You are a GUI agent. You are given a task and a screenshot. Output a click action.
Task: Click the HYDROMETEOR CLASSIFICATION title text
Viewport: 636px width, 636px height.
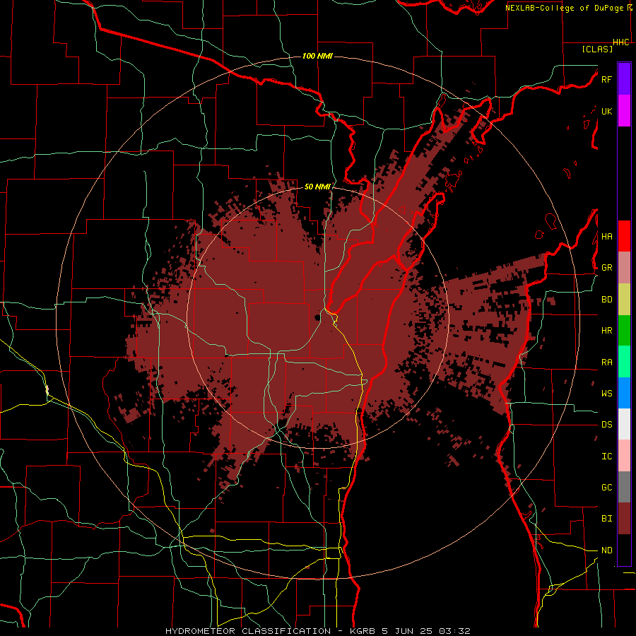point(248,631)
